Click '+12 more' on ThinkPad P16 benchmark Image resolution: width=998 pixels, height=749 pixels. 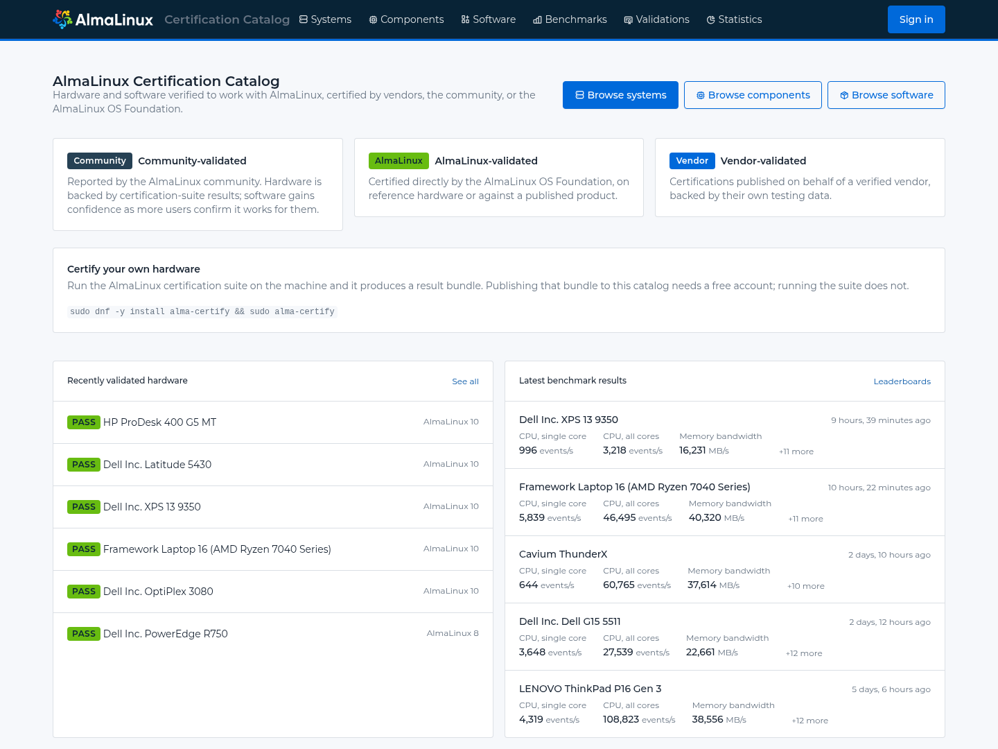(x=810, y=721)
